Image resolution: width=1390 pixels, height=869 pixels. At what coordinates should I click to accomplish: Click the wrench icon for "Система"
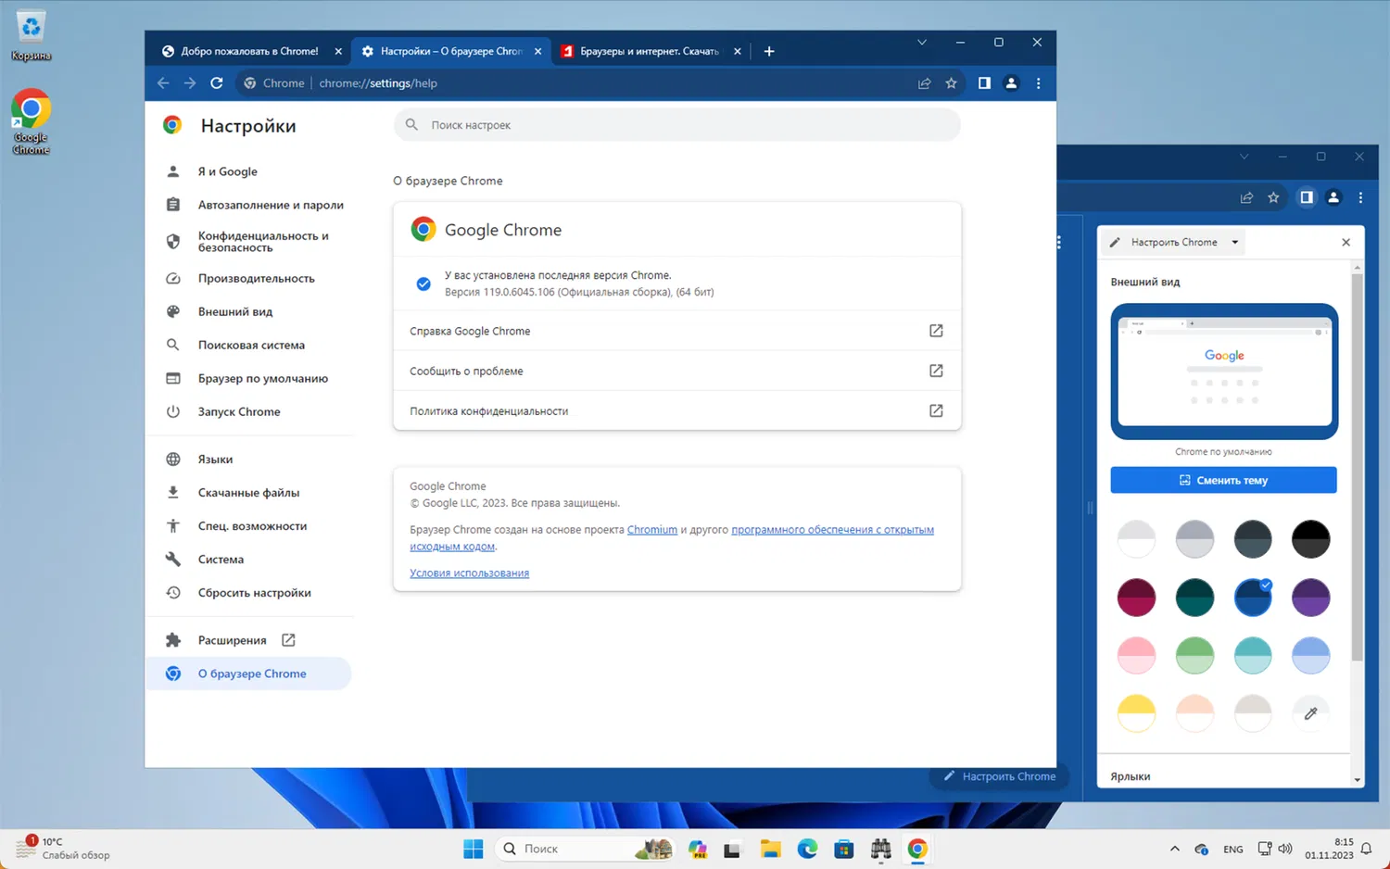173,560
